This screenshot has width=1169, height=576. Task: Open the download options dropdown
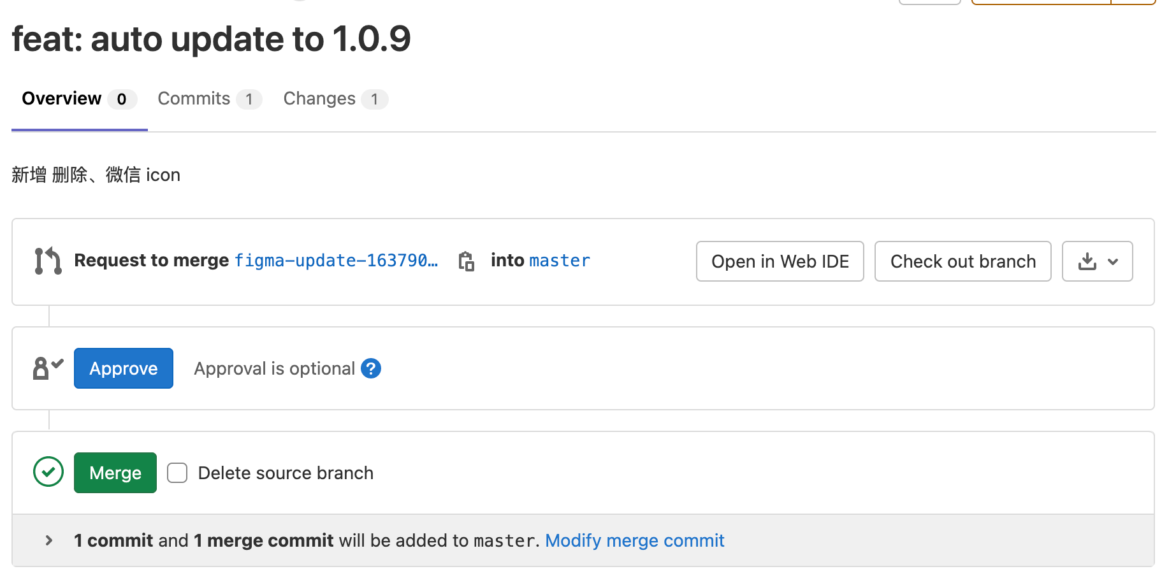(1097, 261)
